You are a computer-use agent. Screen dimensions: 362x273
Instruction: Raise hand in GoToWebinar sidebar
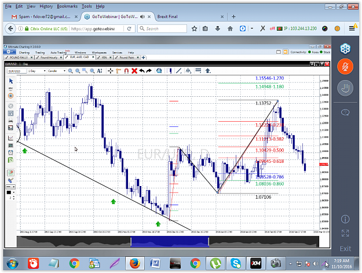point(345,88)
